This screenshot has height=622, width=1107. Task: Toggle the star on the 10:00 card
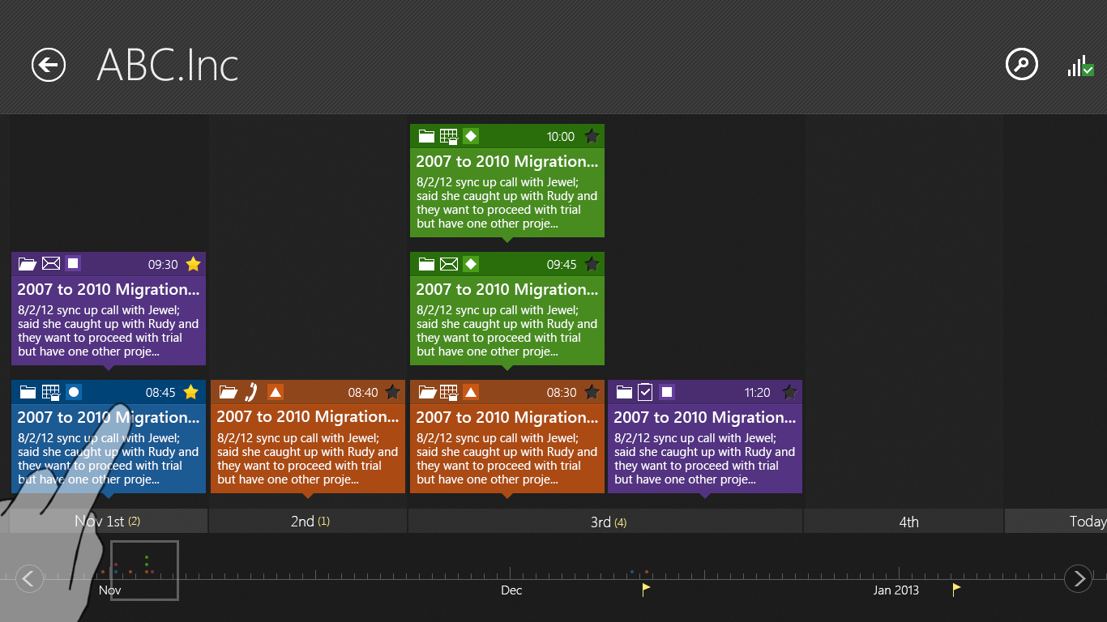point(592,136)
